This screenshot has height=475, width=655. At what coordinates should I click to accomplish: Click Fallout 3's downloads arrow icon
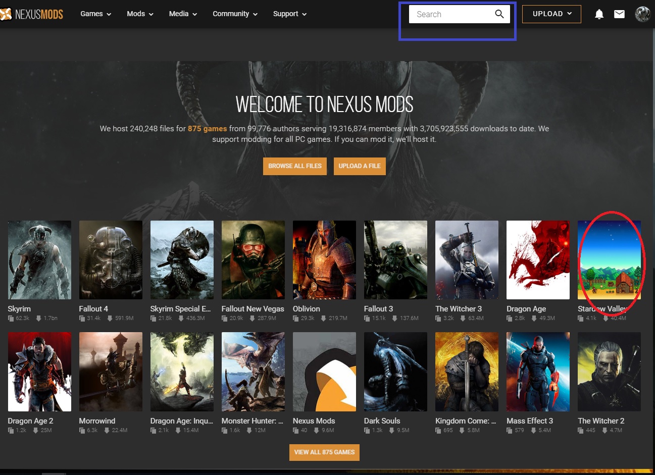(x=394, y=319)
